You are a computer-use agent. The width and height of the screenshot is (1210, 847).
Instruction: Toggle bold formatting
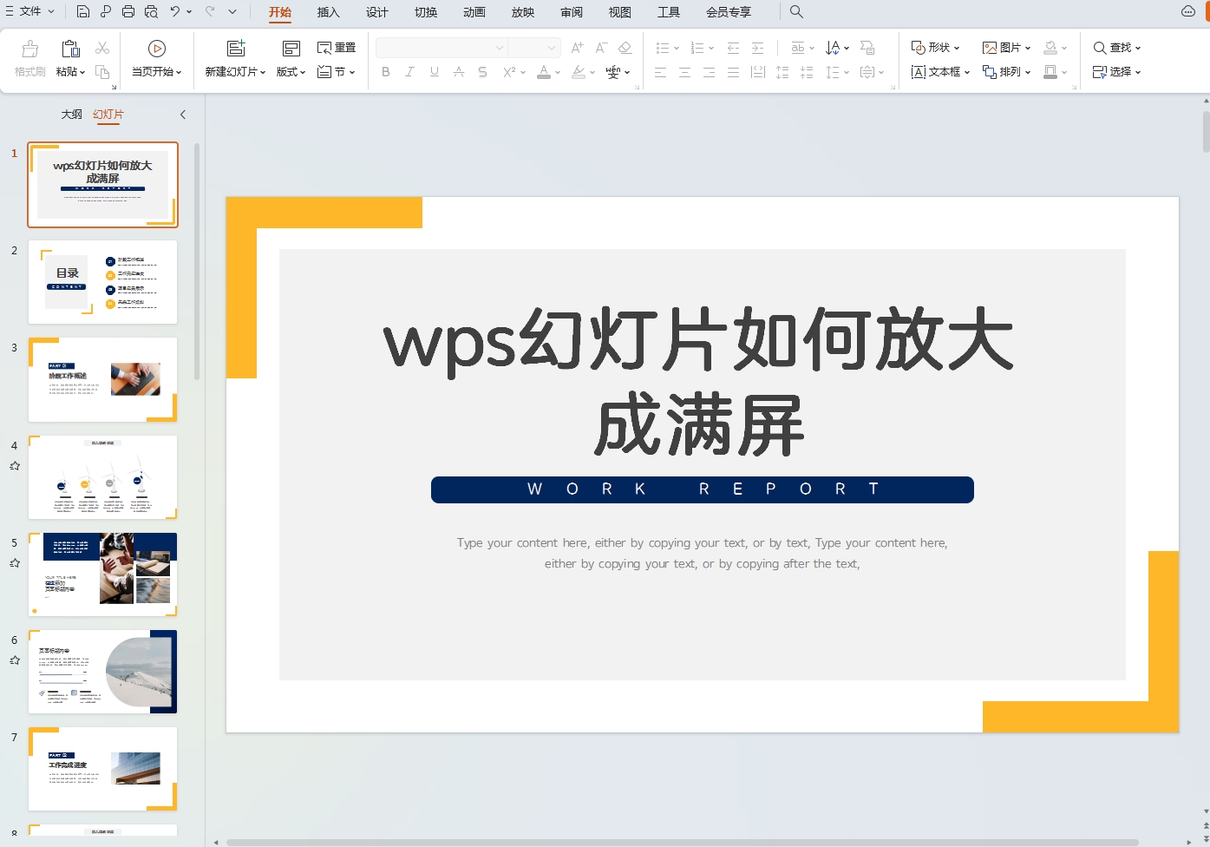[385, 72]
